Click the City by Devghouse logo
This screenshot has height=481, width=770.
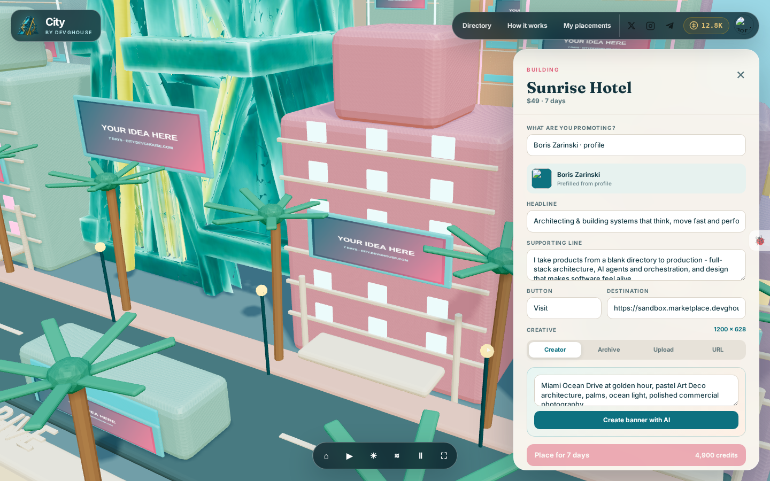(x=56, y=26)
